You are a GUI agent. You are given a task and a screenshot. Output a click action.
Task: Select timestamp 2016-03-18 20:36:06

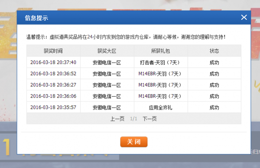pos(53,96)
